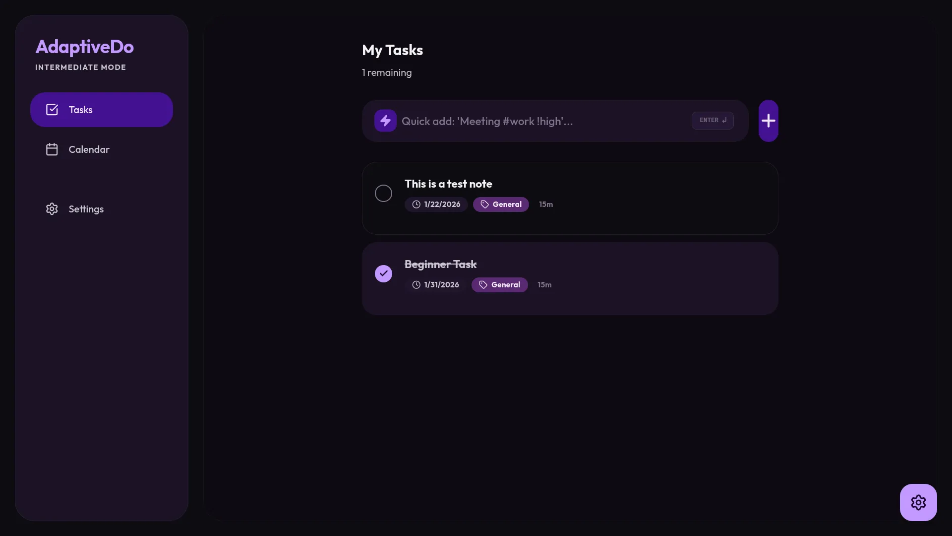
Task: Click the 1/31/2026 due date chip
Action: click(x=436, y=285)
